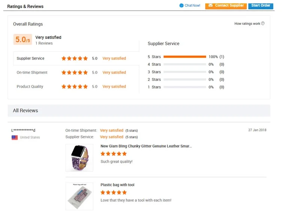Image resolution: width=299 pixels, height=217 pixels.
Task: Click the United States flag icon
Action: click(15, 138)
